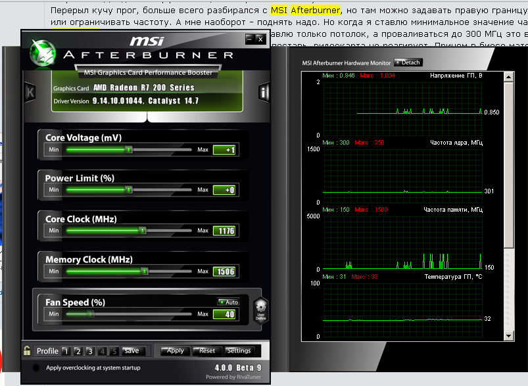The width and height of the screenshot is (528, 386).
Task: Click hardware monitor scrollbar up arrow
Action: [508, 77]
